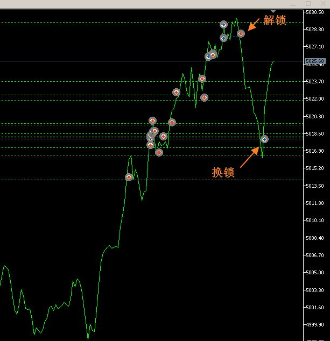
Task: Click the 5001.60 price scale label
Action: (315, 308)
